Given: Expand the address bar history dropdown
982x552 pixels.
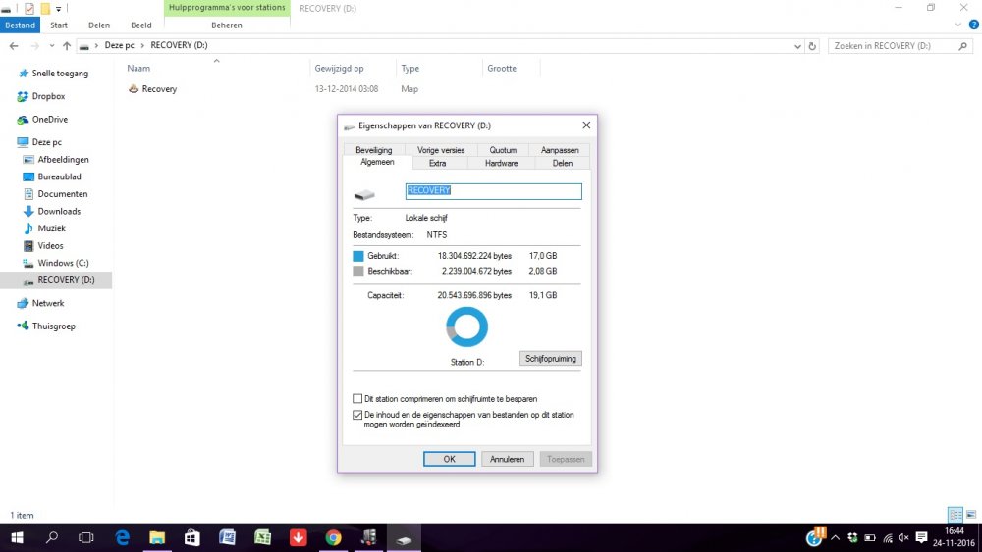Looking at the screenshot, I should tap(797, 46).
